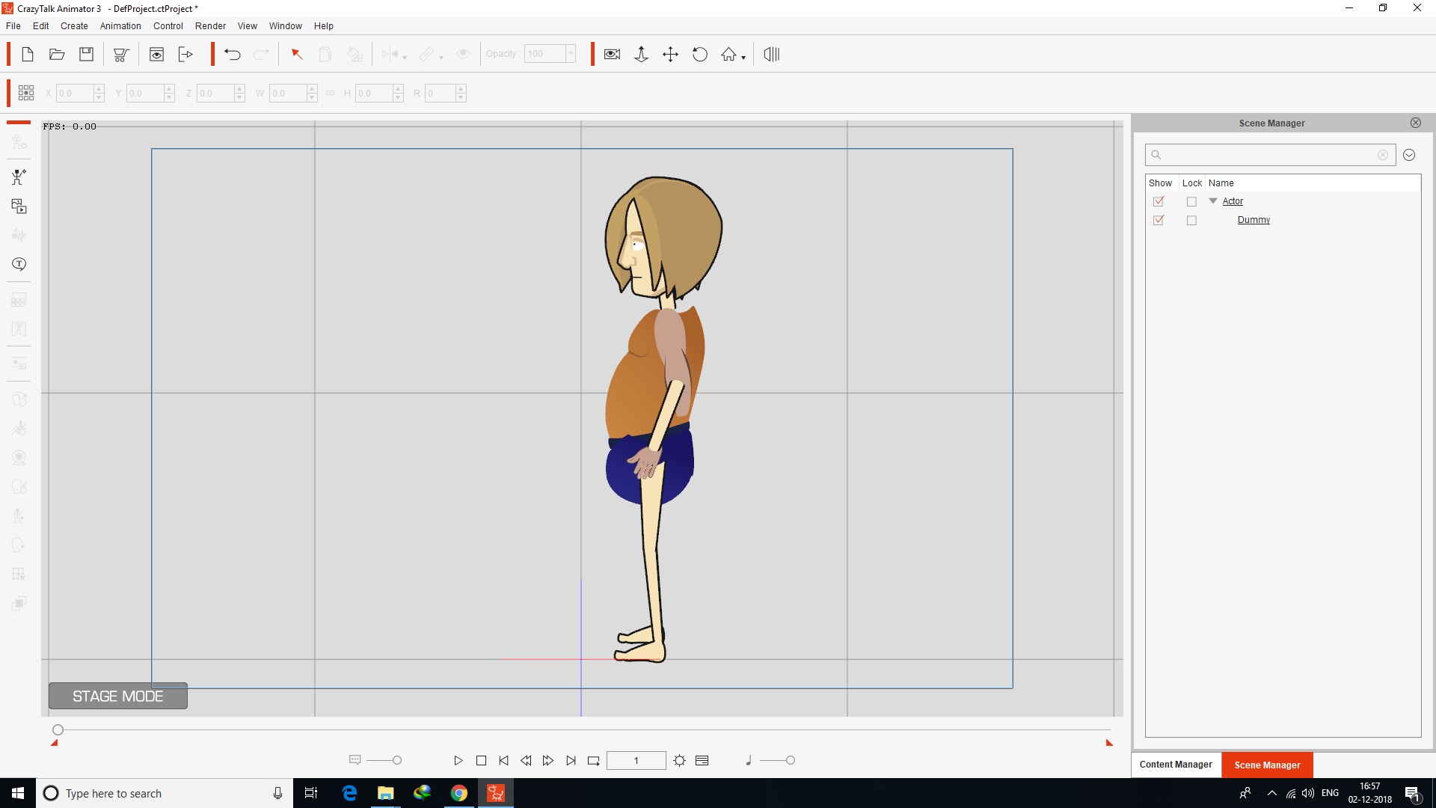The image size is (1436, 808).
Task: Select the camera rotate tool
Action: coord(700,54)
